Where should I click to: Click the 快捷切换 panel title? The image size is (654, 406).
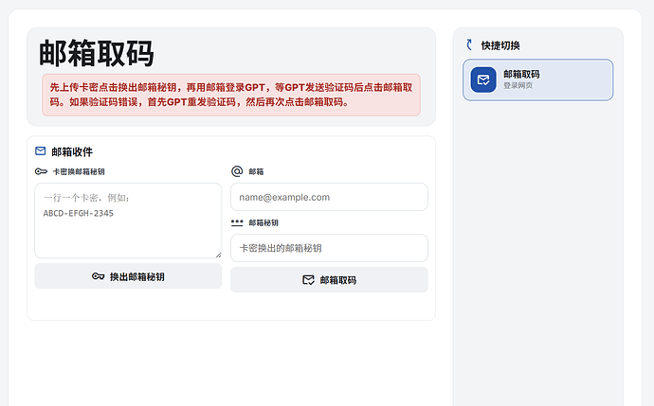[500, 45]
